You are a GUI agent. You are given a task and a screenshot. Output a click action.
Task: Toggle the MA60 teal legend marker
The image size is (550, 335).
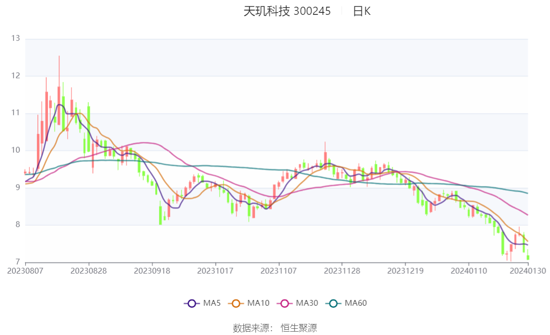pyautogui.click(x=333, y=303)
